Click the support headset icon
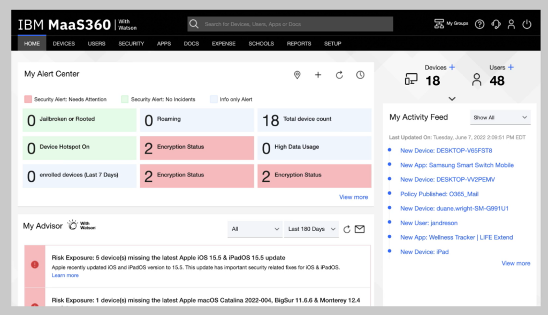This screenshot has width=548, height=315. pyautogui.click(x=496, y=24)
